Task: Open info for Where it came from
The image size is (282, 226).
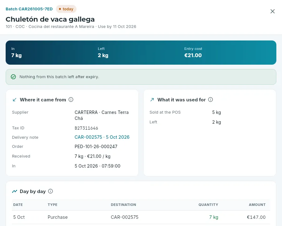Action: [71, 100]
